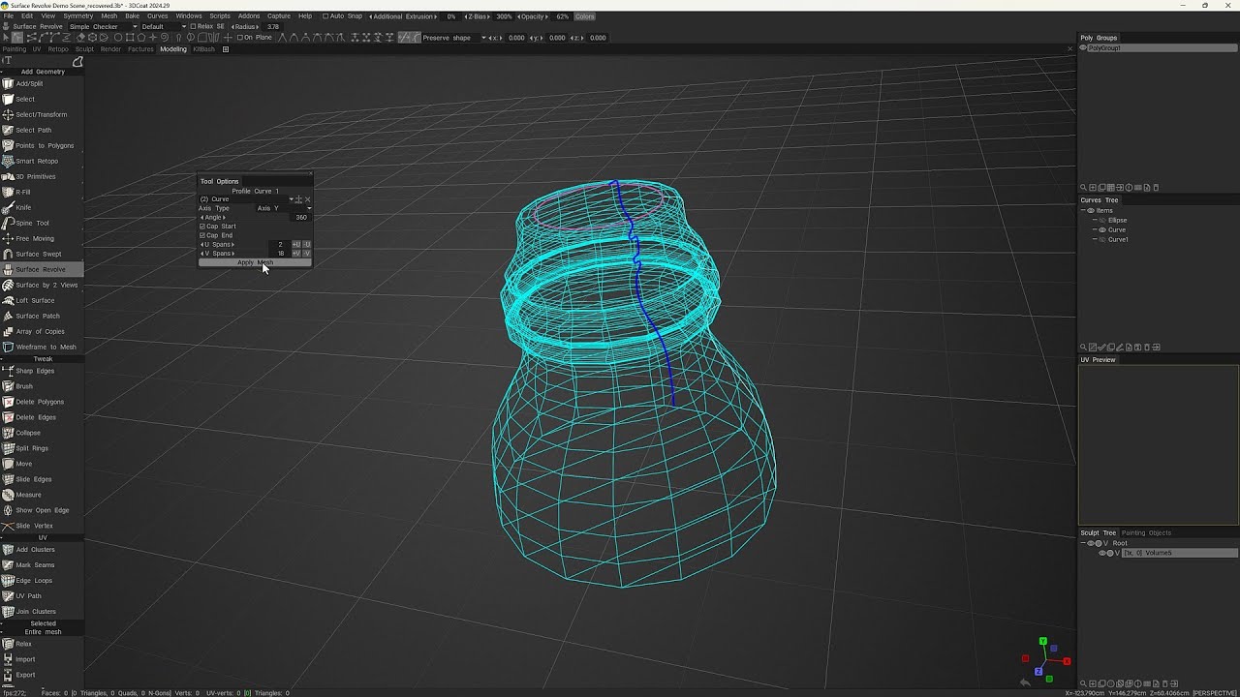Switch to the Retopo room tab
1240x697 pixels.
[58, 49]
